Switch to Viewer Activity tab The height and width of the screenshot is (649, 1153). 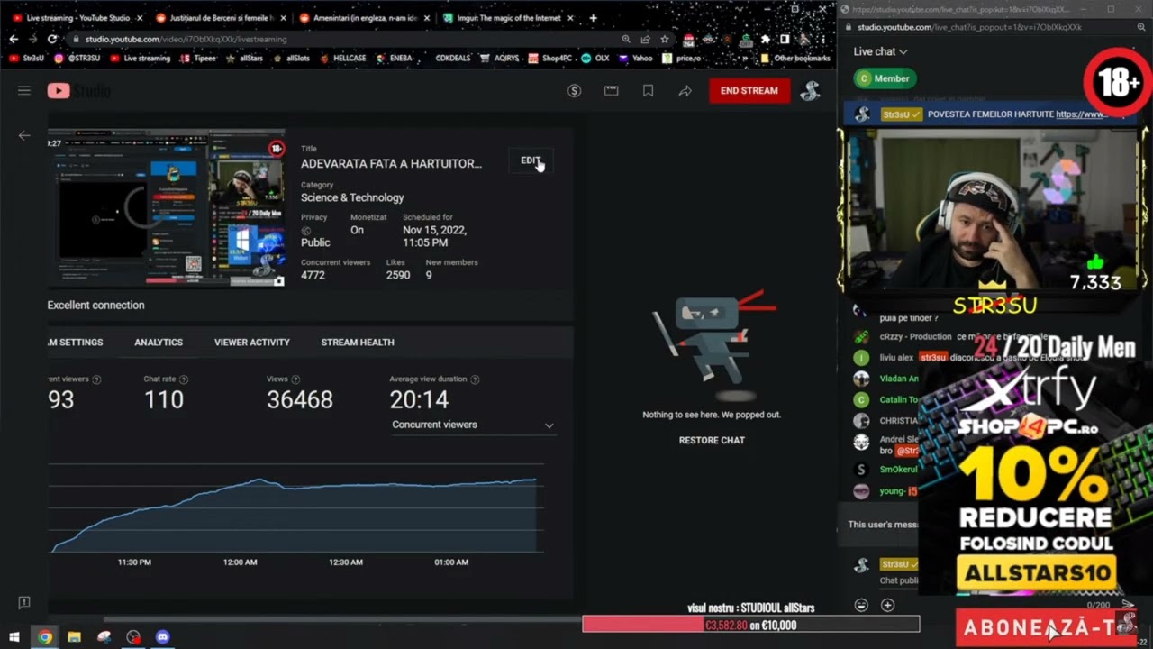[252, 343]
